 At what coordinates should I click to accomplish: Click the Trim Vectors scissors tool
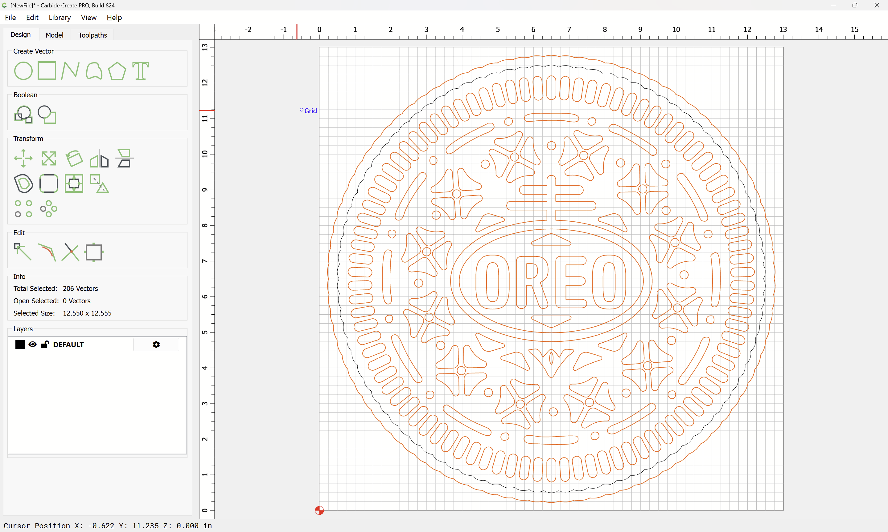pyautogui.click(x=70, y=252)
